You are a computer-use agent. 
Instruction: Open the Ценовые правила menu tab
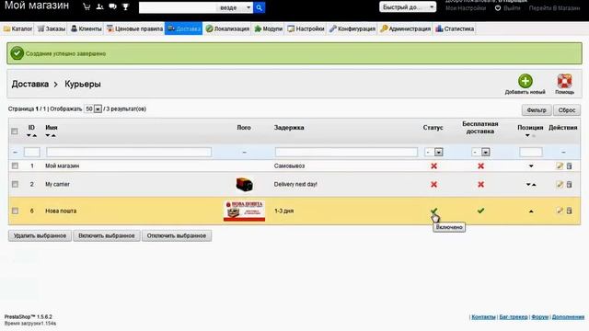point(134,29)
